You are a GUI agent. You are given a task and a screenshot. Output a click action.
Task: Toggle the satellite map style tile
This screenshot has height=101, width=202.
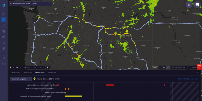[168, 68]
